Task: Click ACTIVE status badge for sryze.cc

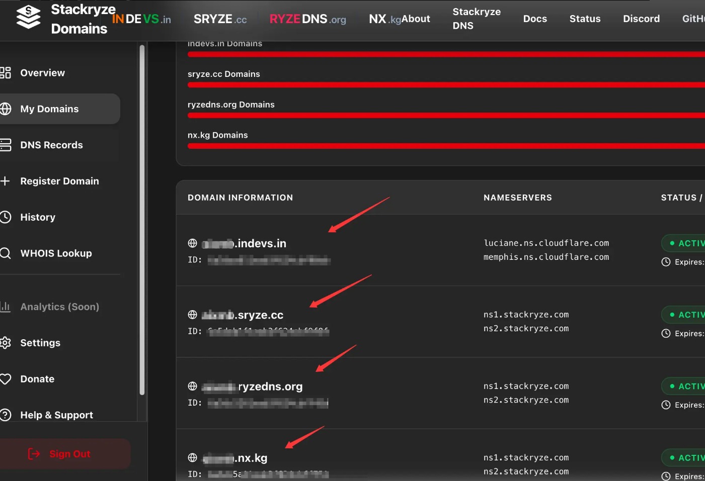Action: (x=683, y=315)
